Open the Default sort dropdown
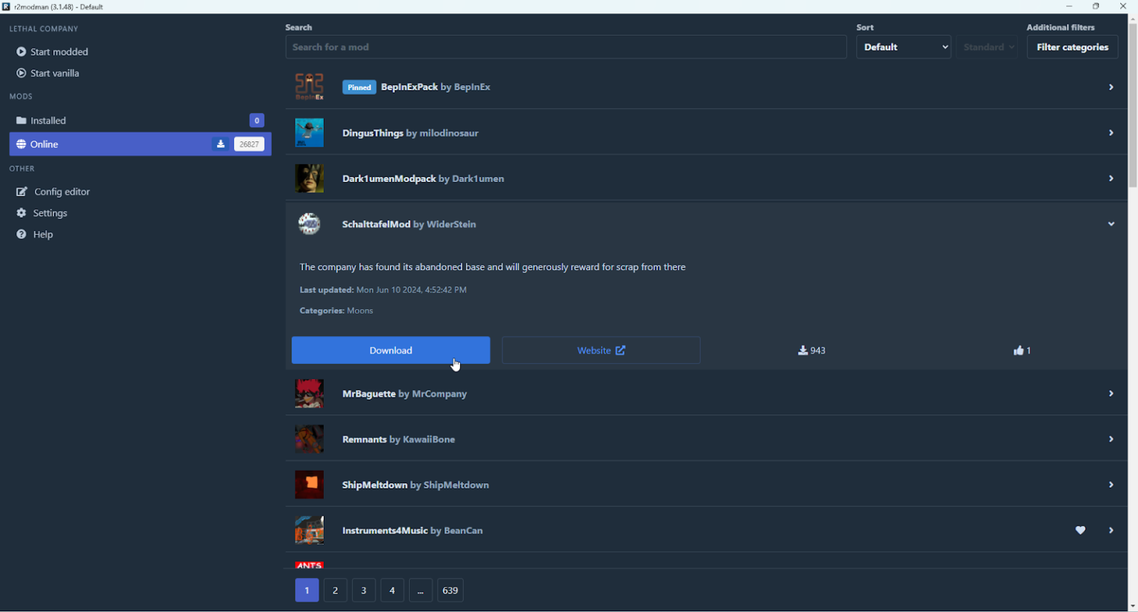This screenshot has width=1138, height=612. tap(904, 47)
